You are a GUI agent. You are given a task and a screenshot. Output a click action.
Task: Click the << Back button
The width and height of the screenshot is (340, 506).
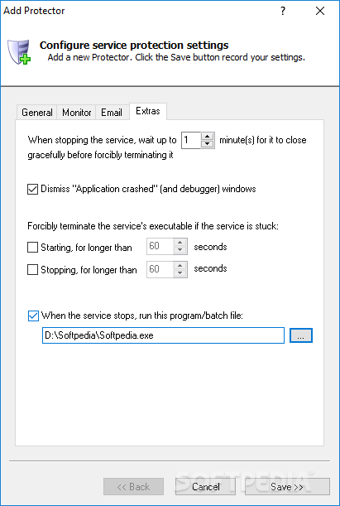coord(133,487)
